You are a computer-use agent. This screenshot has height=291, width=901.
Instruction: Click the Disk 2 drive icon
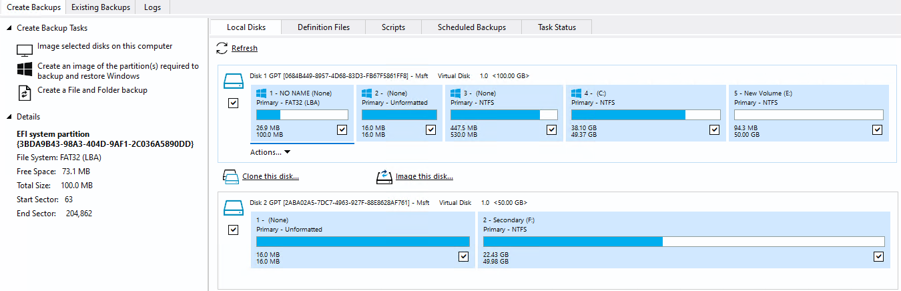point(234,208)
